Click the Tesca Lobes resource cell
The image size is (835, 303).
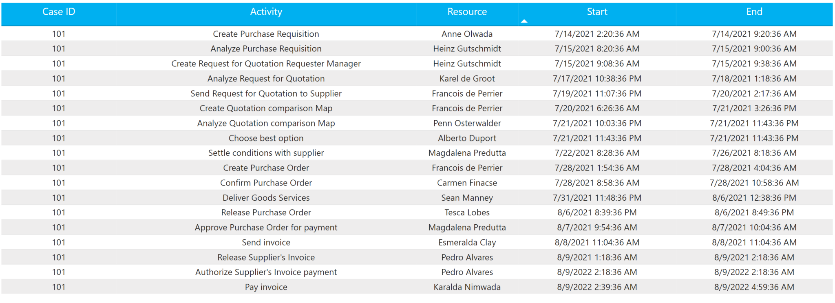click(x=467, y=212)
